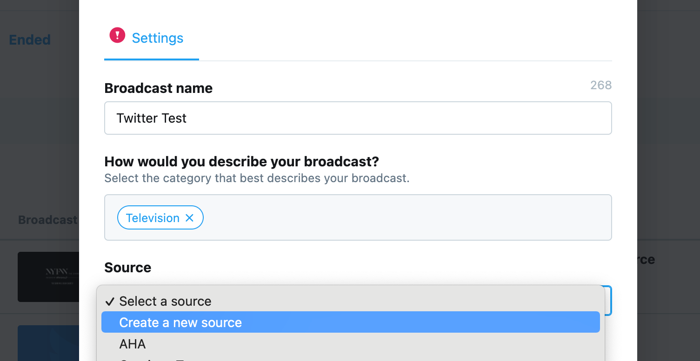Click the Source dropdown's blue-outlined edge
Image resolution: width=700 pixels, height=361 pixels.
click(608, 301)
